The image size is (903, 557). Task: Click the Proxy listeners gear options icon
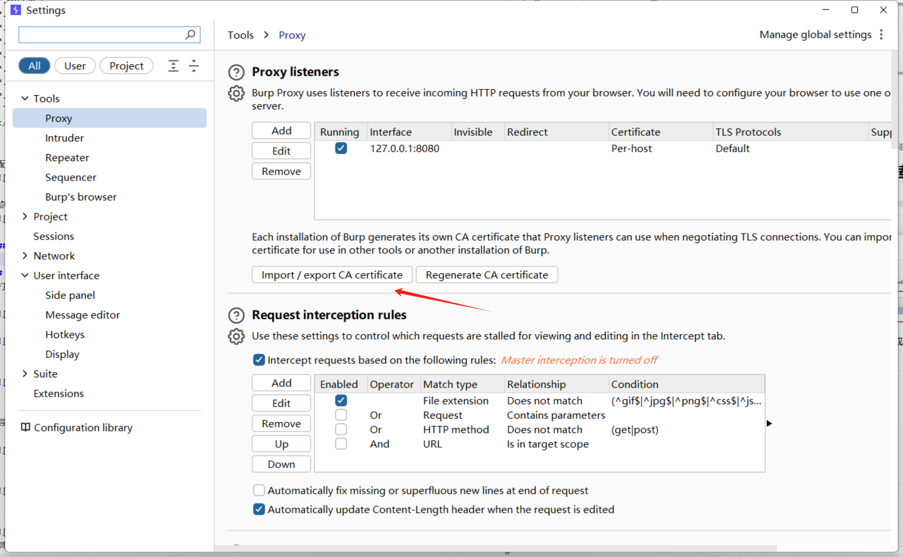(236, 93)
